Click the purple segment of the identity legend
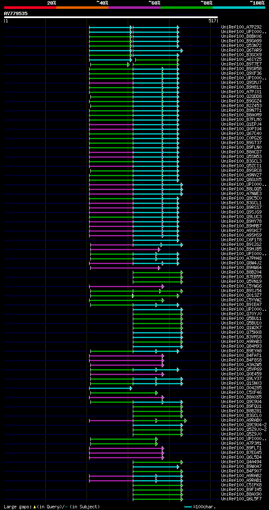Screen dimensions: 269x510 (134, 7)
